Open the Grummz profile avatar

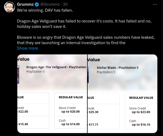tap(9, 7)
